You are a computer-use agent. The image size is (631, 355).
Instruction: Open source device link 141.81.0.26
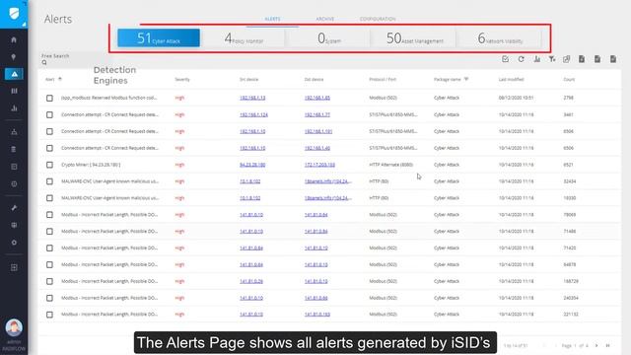coord(251,281)
